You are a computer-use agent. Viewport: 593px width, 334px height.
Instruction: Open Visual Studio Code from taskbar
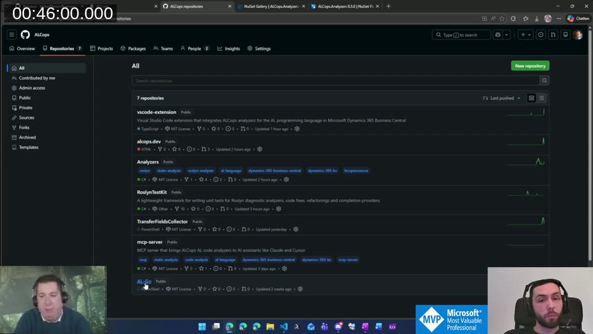284,327
